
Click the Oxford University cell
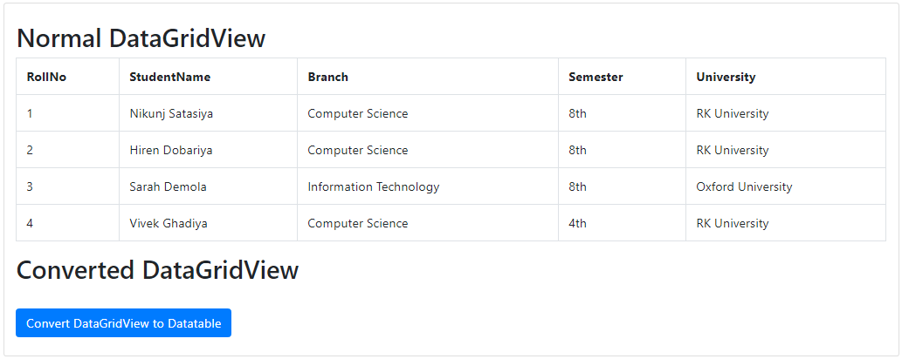[744, 186]
